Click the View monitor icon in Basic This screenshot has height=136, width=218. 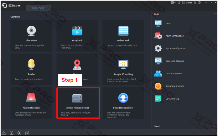(158, 23)
